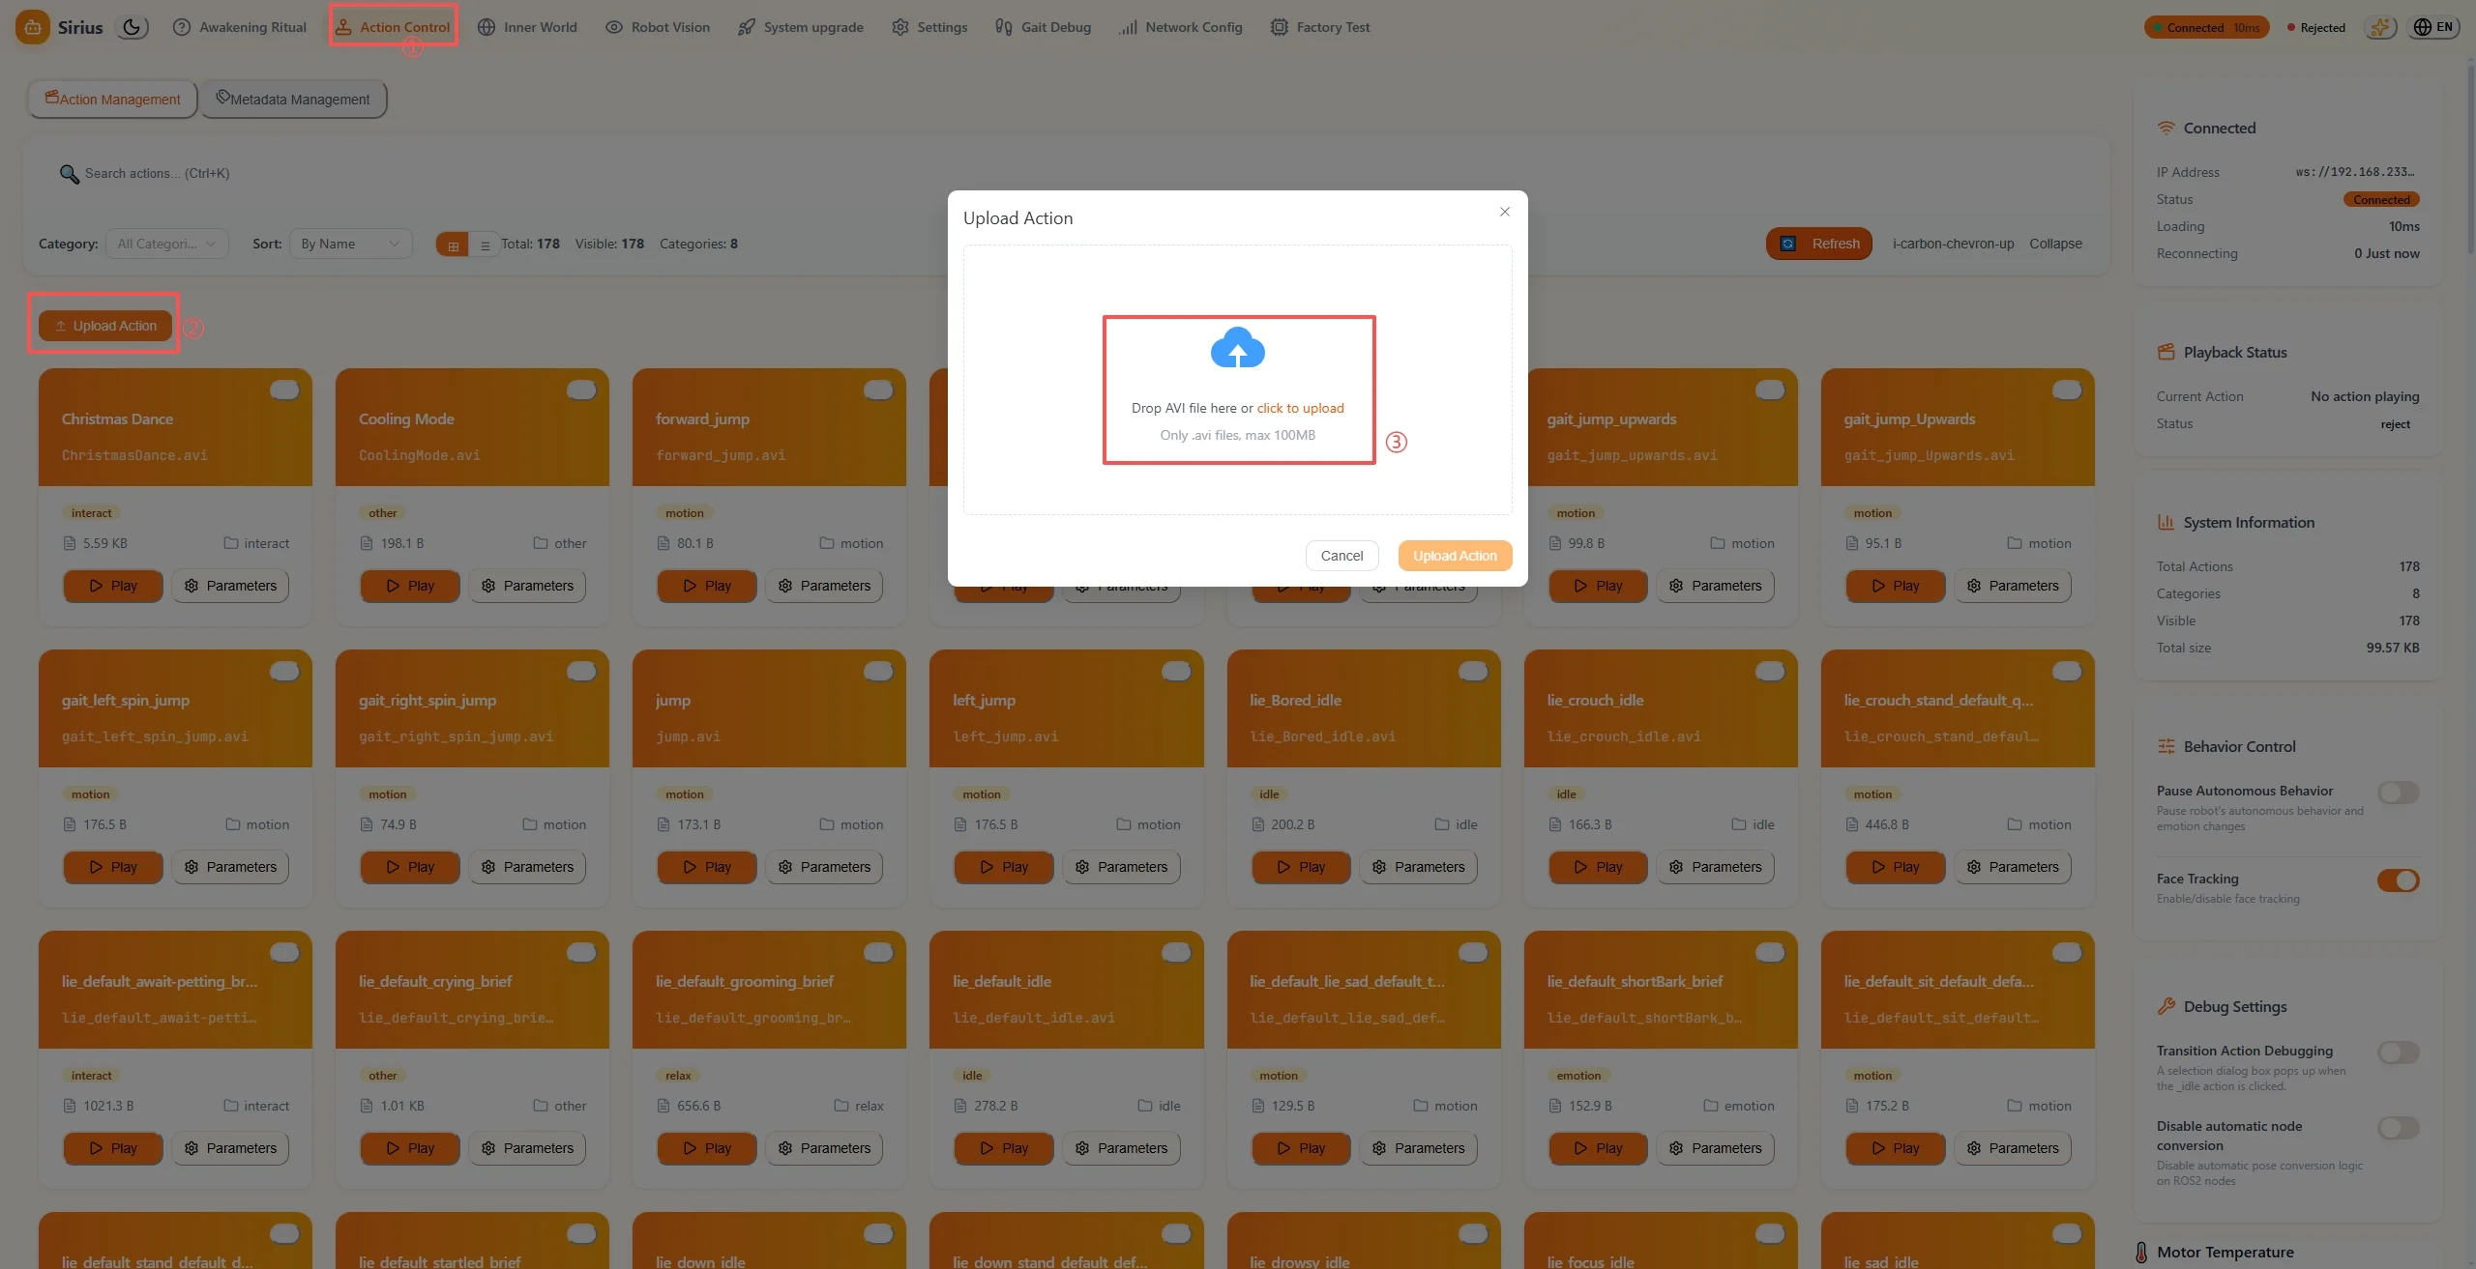The image size is (2476, 1269).
Task: Switch to the Metadata Management tab
Action: (x=293, y=100)
